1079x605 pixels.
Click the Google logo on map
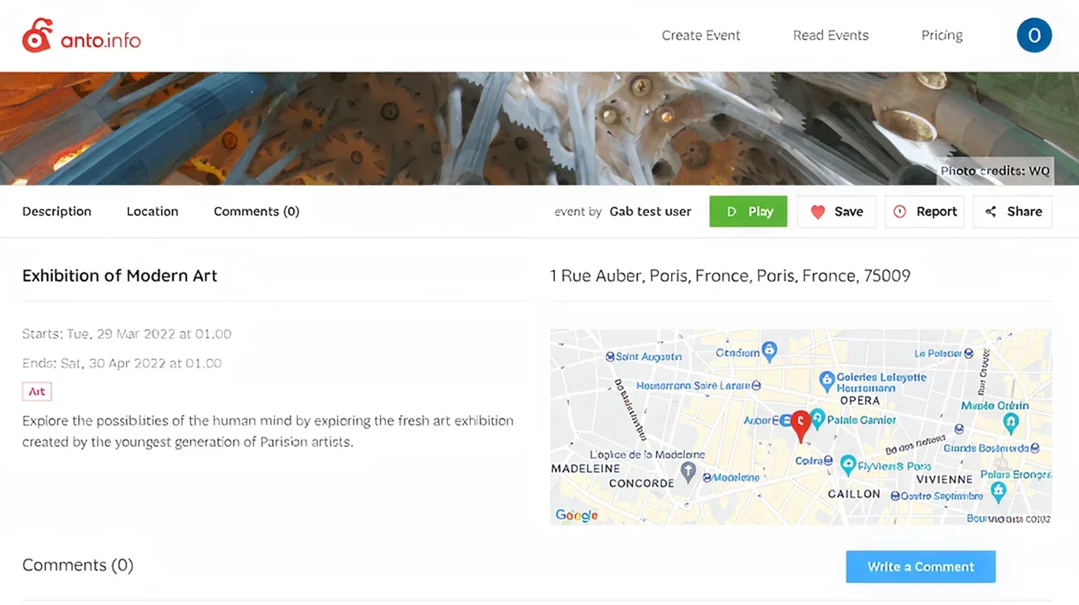tap(576, 515)
